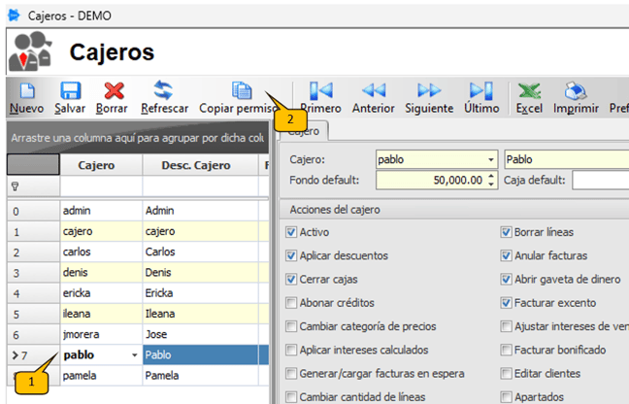
Task: Uncheck Facturar excento
Action: pyautogui.click(x=507, y=303)
